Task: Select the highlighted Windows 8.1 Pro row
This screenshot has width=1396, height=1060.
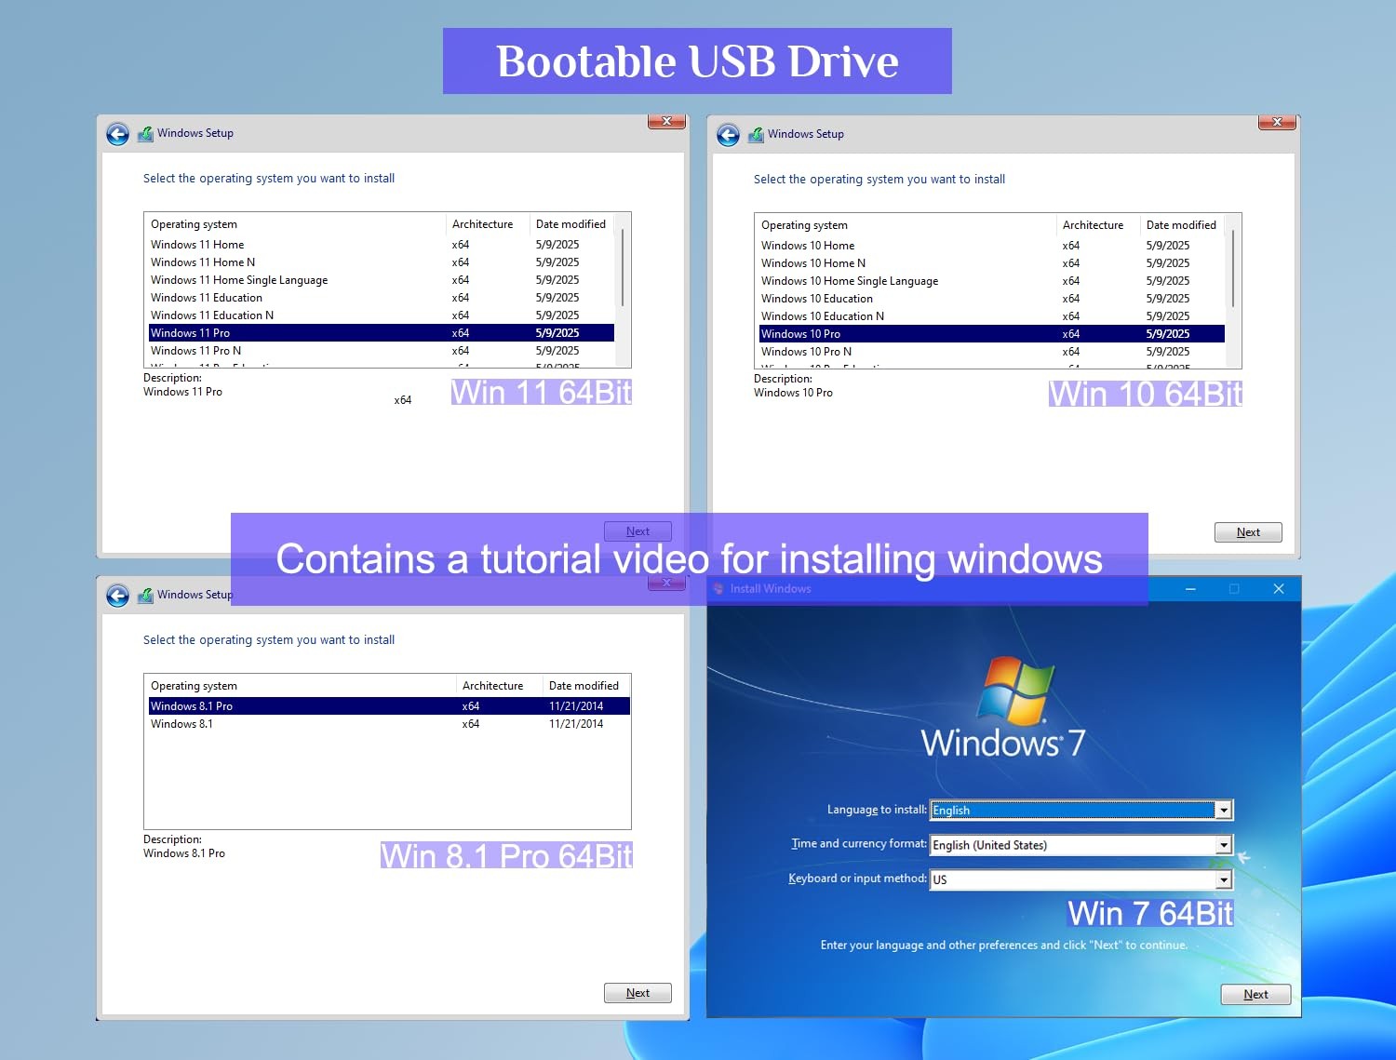Action: click(389, 706)
